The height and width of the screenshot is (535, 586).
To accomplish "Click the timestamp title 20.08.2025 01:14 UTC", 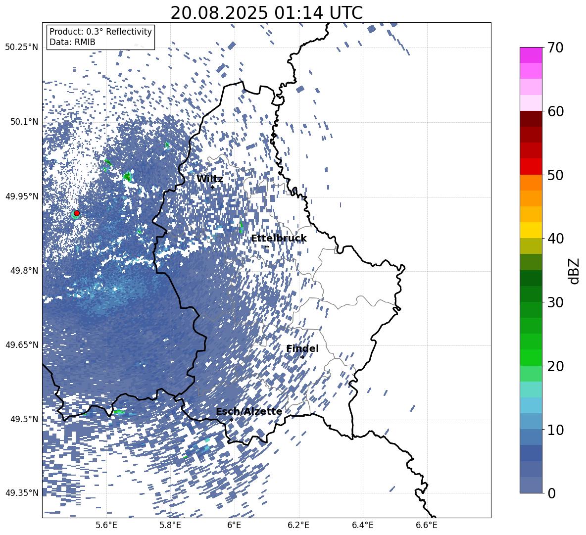I will pyautogui.click(x=266, y=13).
